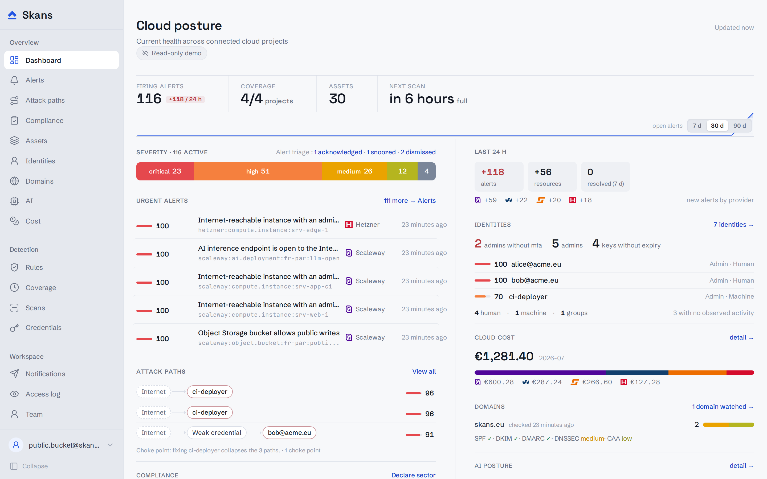Viewport: 767px width, 479px height.
Task: Click the user avatar icon
Action: 16,445
